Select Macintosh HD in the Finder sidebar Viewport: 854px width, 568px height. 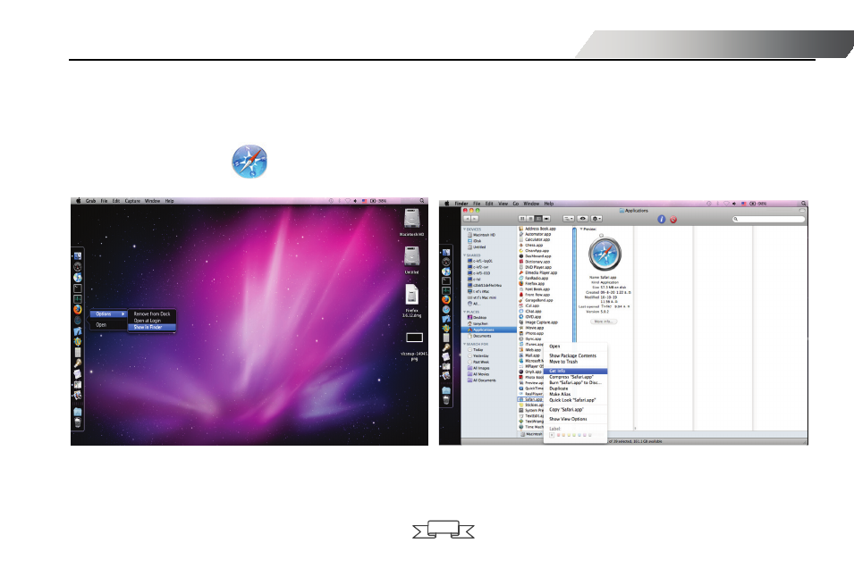coord(481,235)
